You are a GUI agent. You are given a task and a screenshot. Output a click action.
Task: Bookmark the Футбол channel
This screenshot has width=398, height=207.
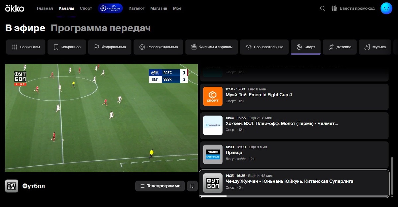[x=192, y=186]
